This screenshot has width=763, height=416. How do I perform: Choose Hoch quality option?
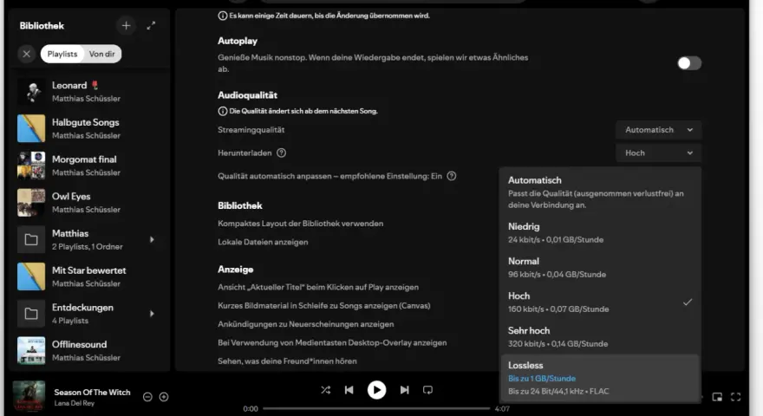click(601, 302)
